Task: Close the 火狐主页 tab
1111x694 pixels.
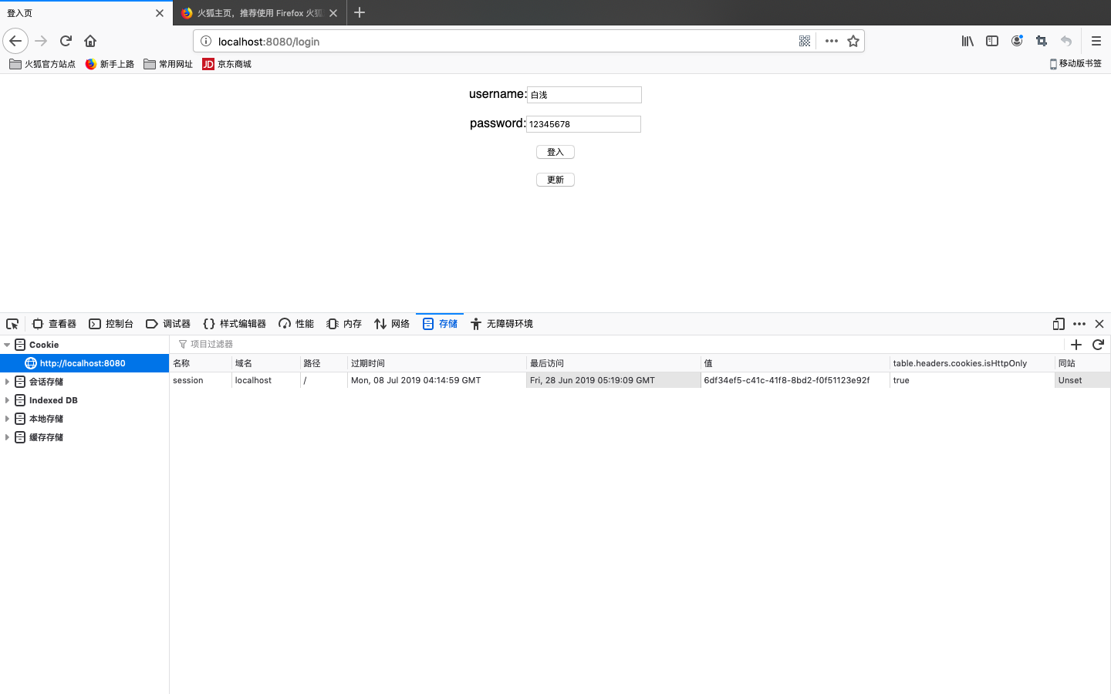Action: click(x=333, y=13)
